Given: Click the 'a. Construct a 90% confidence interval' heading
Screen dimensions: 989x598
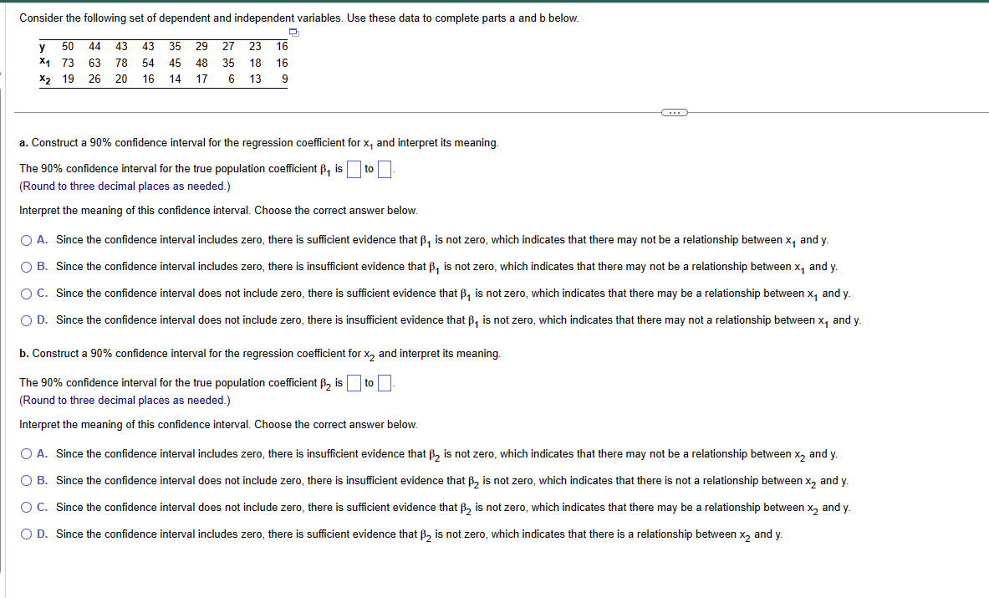Looking at the screenshot, I should pyautogui.click(x=258, y=143).
